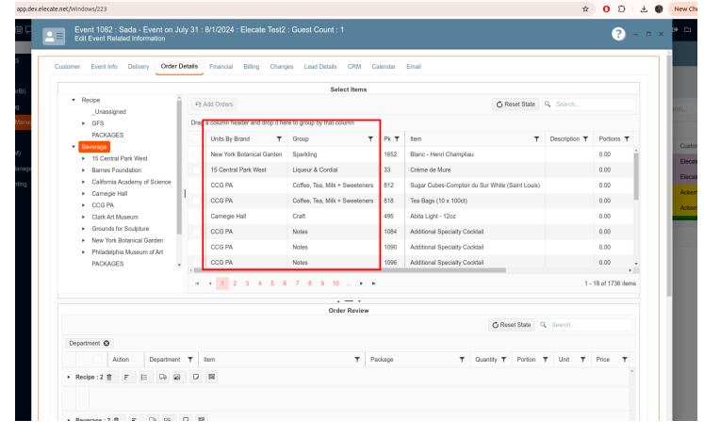Click the filter icon on Group column
Viewport: 704px width, 436px height.
pos(370,138)
